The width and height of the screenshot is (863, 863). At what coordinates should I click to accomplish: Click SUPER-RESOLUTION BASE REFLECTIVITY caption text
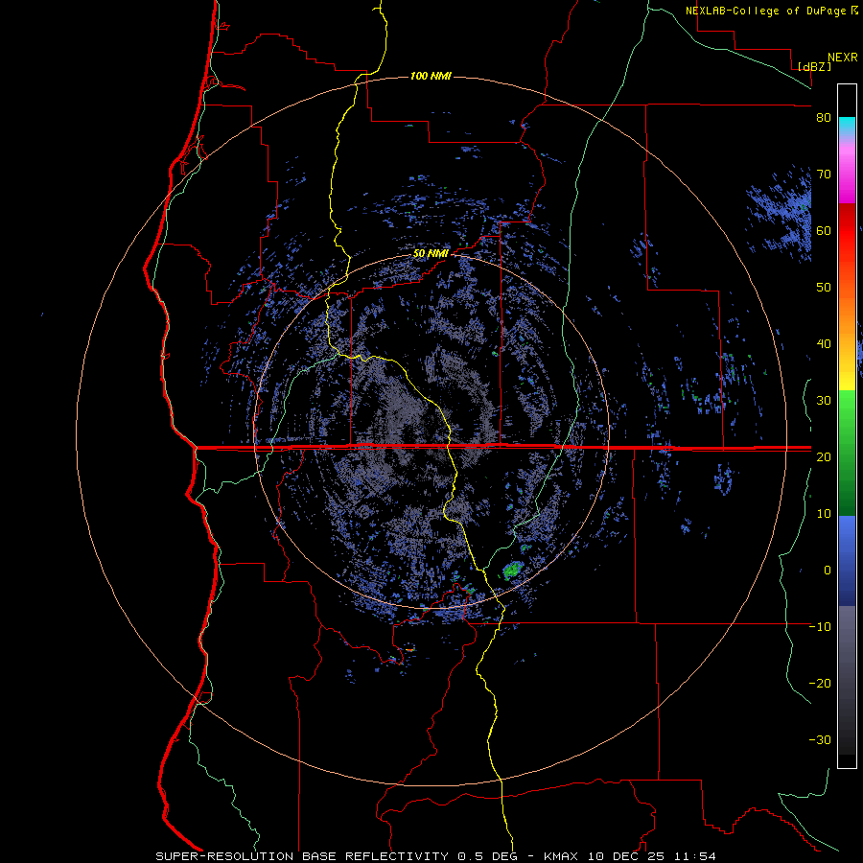(x=302, y=856)
